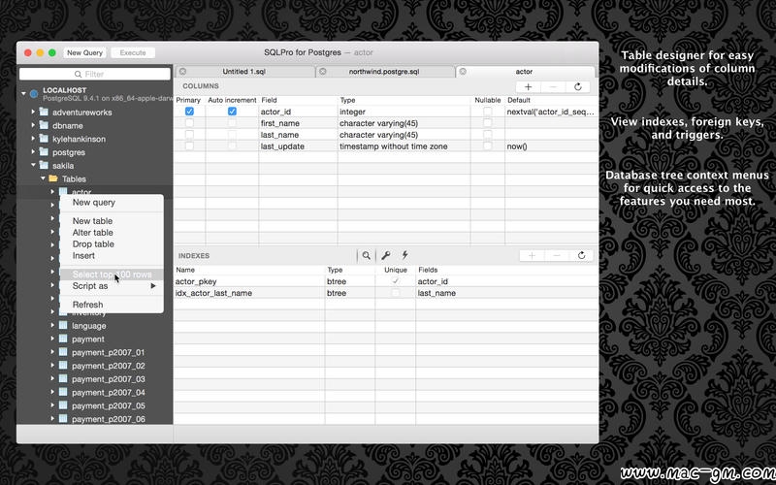
Task: Click the New Query toolbar button
Action: click(84, 52)
